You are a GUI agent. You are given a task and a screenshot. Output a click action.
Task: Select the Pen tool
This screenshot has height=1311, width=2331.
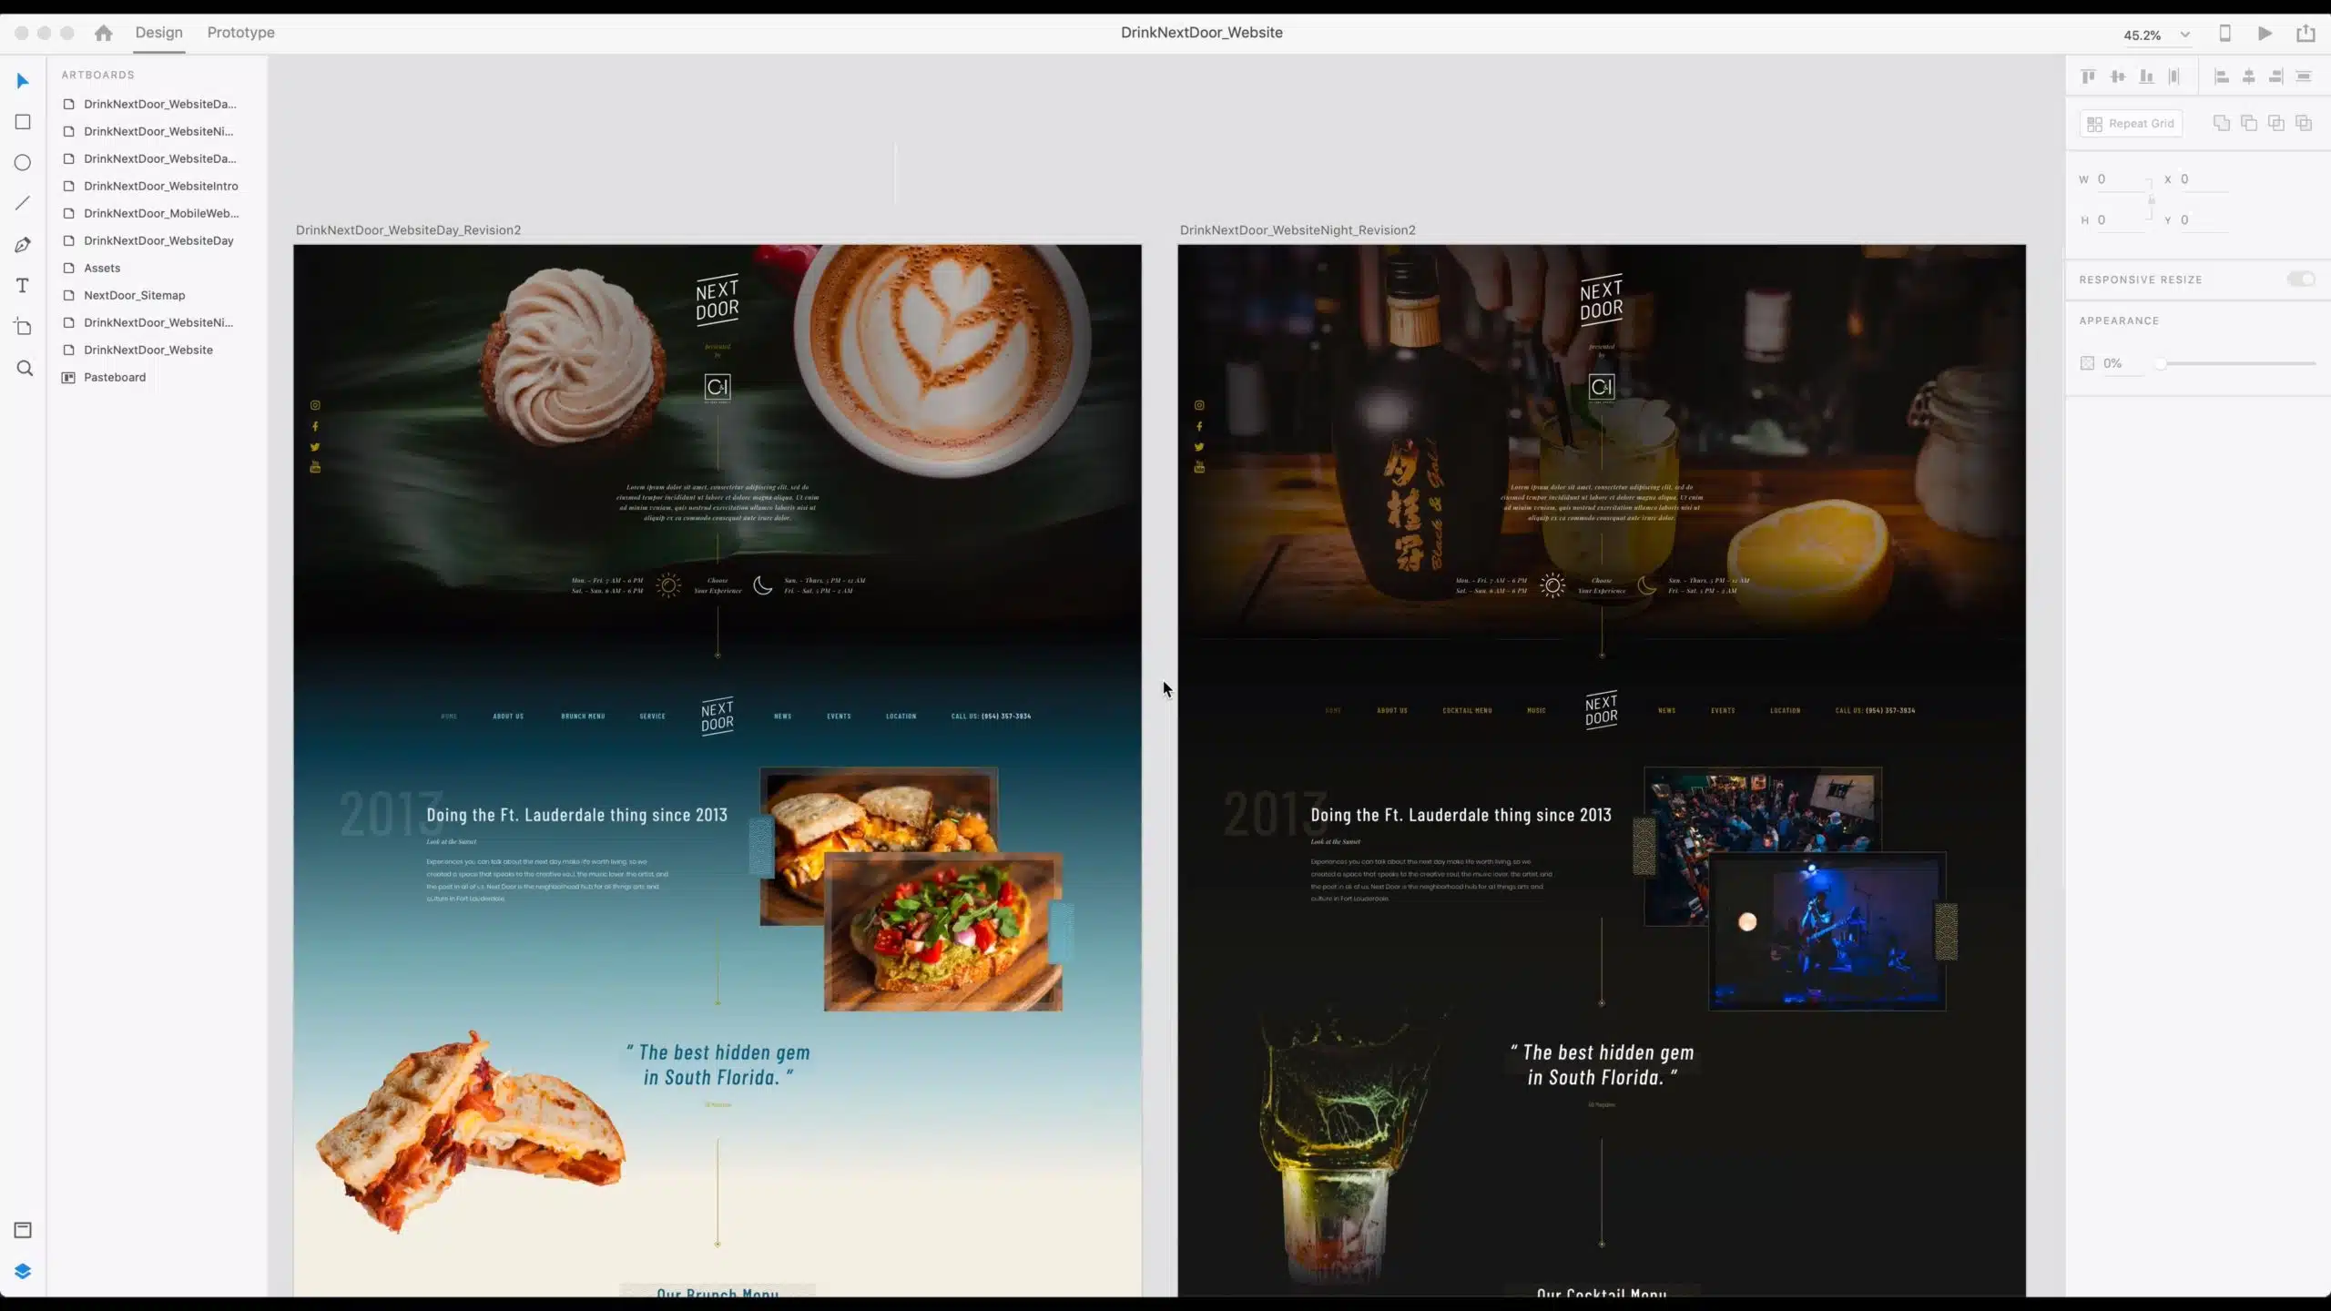point(23,245)
